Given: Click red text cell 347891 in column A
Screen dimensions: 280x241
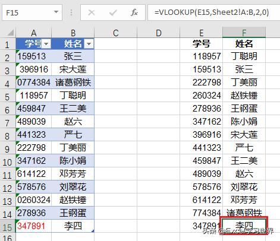Looking at the screenshot, I should pos(34,226).
